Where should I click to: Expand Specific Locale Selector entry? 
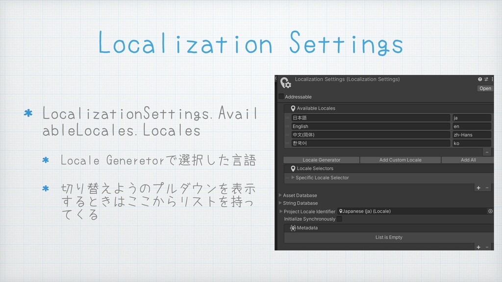pos(293,177)
